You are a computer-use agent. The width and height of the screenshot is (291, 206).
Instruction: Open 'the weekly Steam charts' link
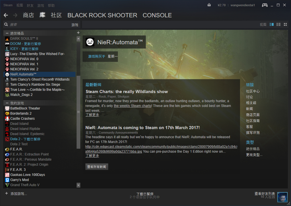tap(132, 106)
